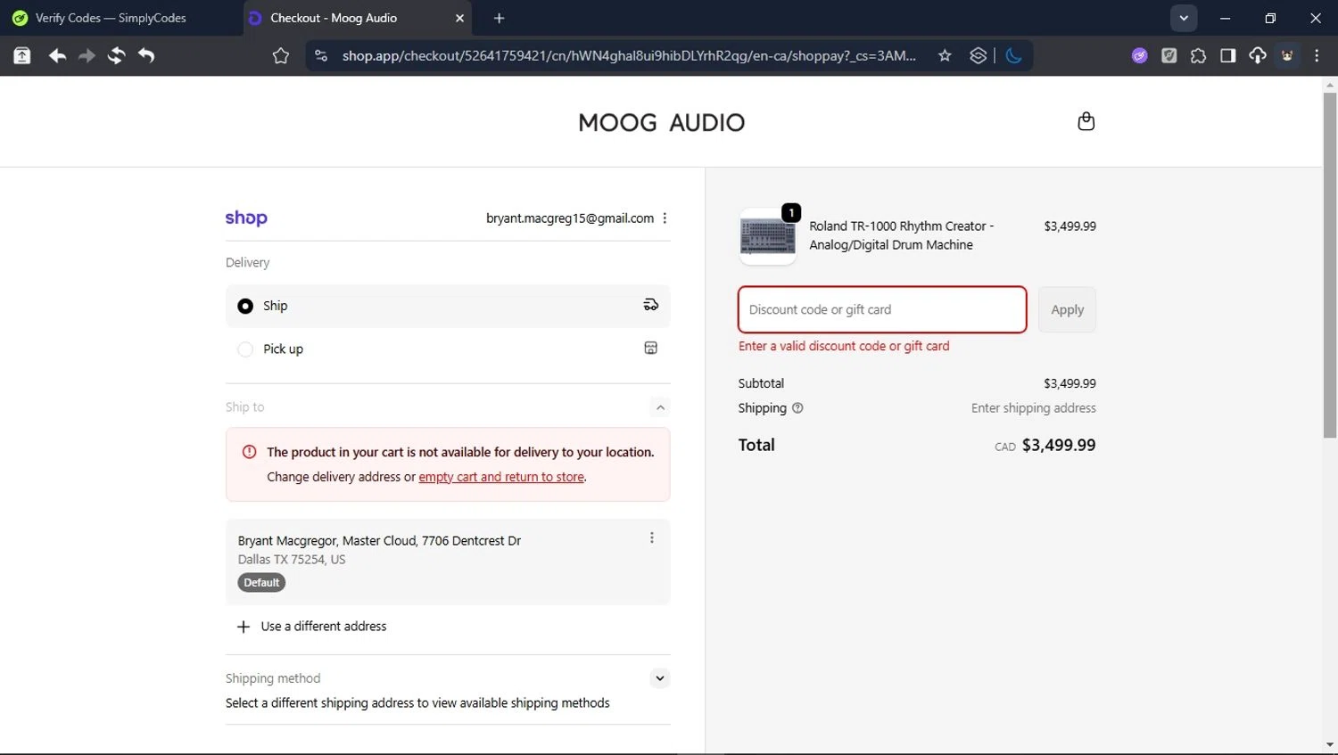The width and height of the screenshot is (1338, 755).
Task: Collapse the Ship to section
Action: click(x=660, y=407)
